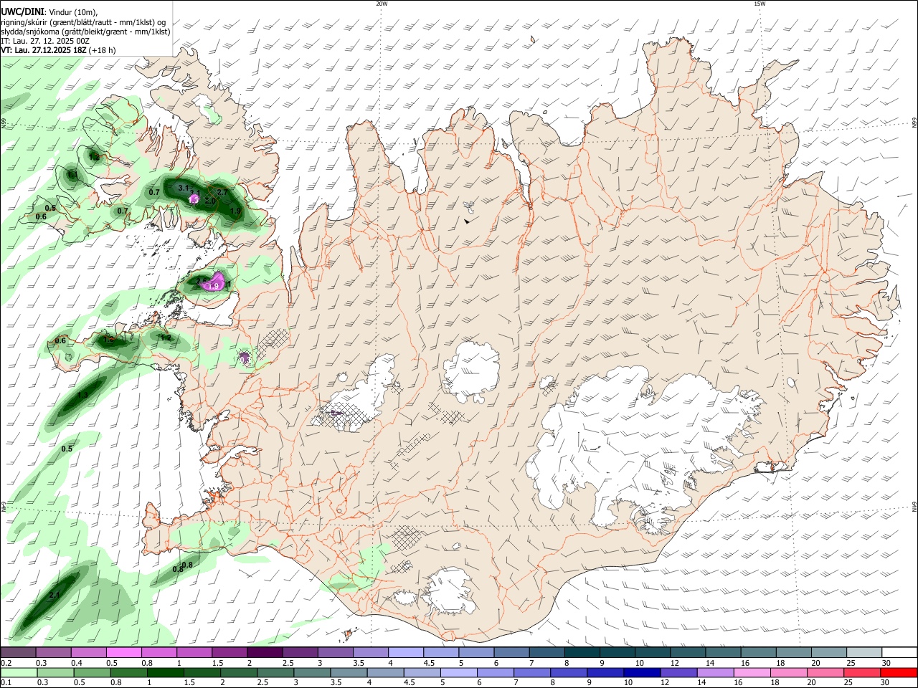Viewport: 918px width, 688px height.
Task: Click the 20W longitude label
Action: [382, 3]
